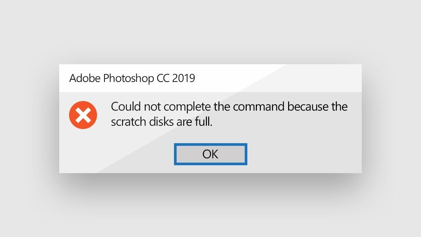Click the scratch disks error message text
421x237 pixels.
point(229,114)
